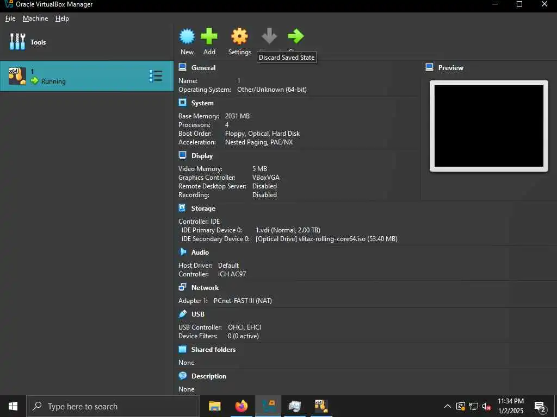557x417 pixels.
Task: Click the Other/Unknown (64-bit) OS value
Action: tap(272, 90)
